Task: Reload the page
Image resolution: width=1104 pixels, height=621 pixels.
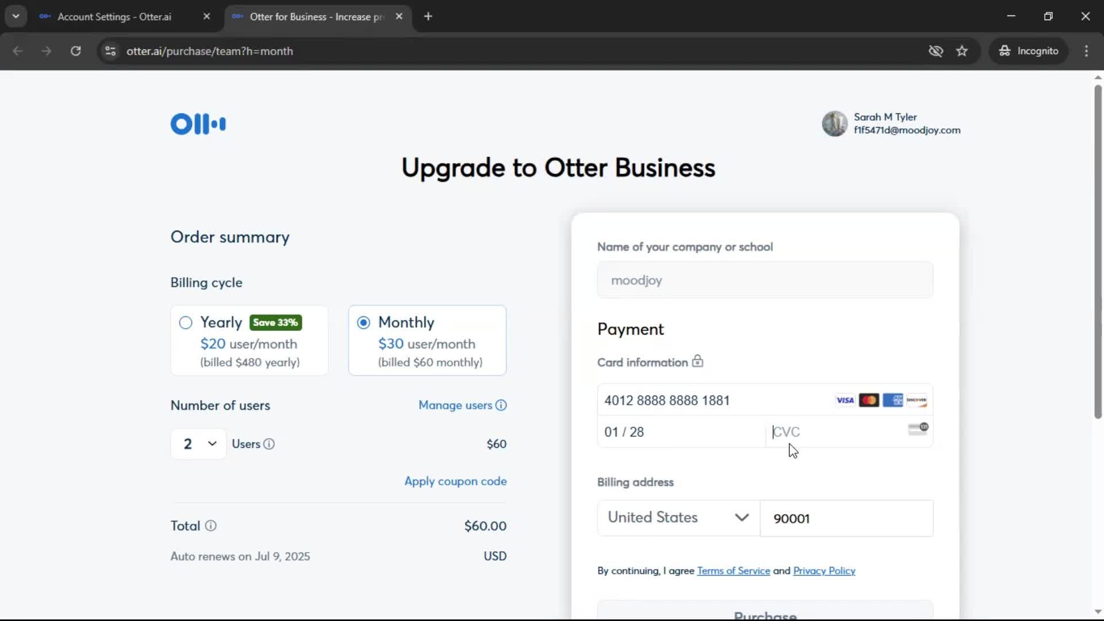Action: [x=75, y=51]
